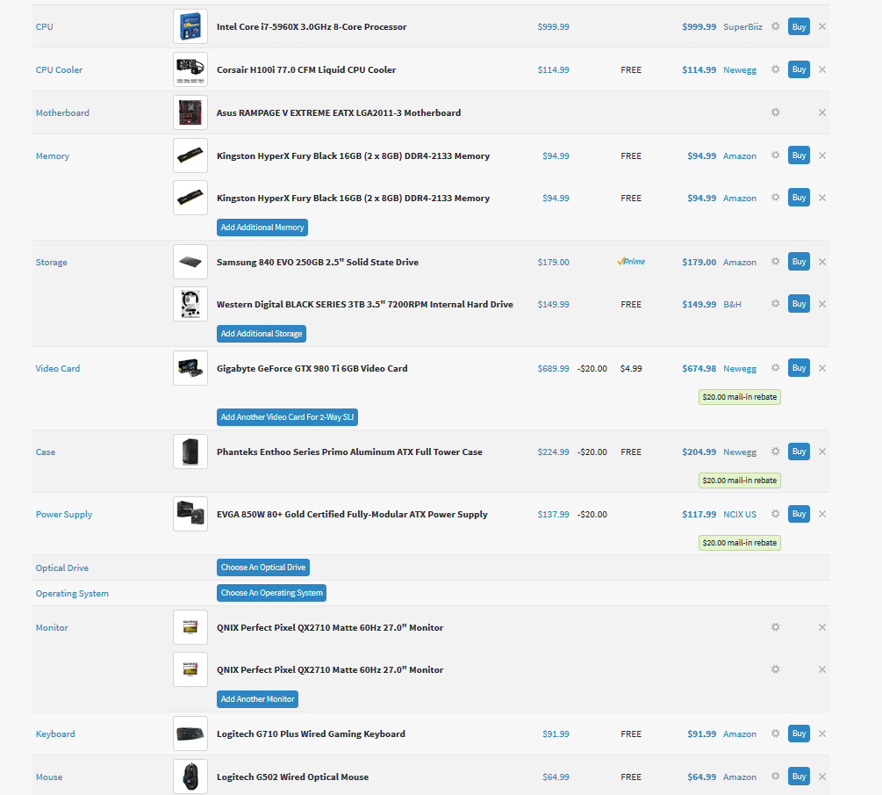Open the Monitor category link
Viewport: 882px width, 795px height.
(52, 627)
